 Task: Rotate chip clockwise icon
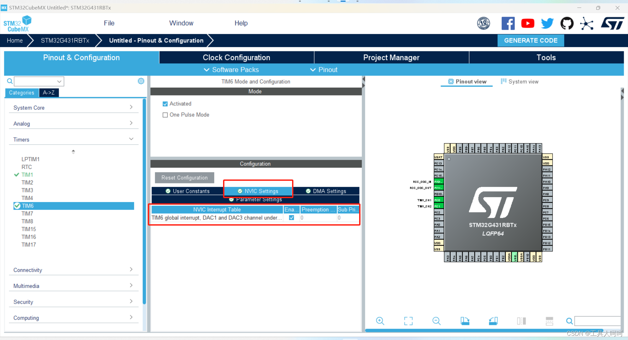[465, 321]
